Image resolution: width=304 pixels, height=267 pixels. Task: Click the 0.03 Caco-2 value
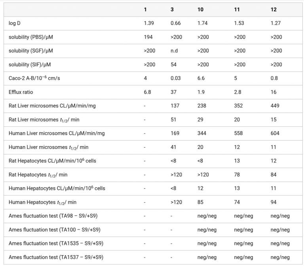coord(175,78)
